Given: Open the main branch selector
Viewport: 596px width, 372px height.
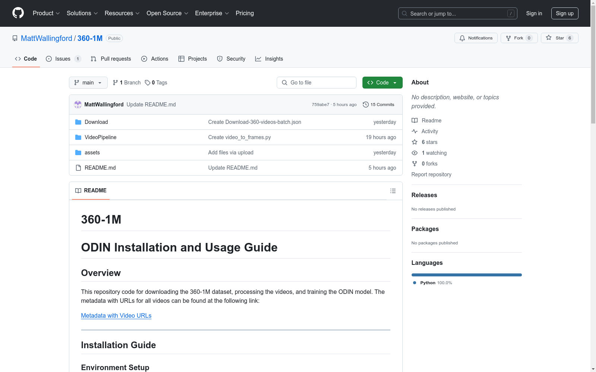Looking at the screenshot, I should 88,83.
